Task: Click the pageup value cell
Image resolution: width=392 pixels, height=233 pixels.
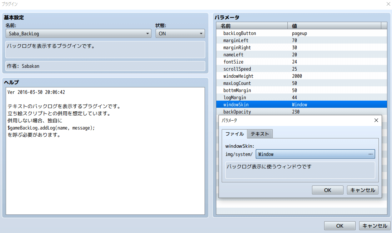Action: [x=299, y=33]
